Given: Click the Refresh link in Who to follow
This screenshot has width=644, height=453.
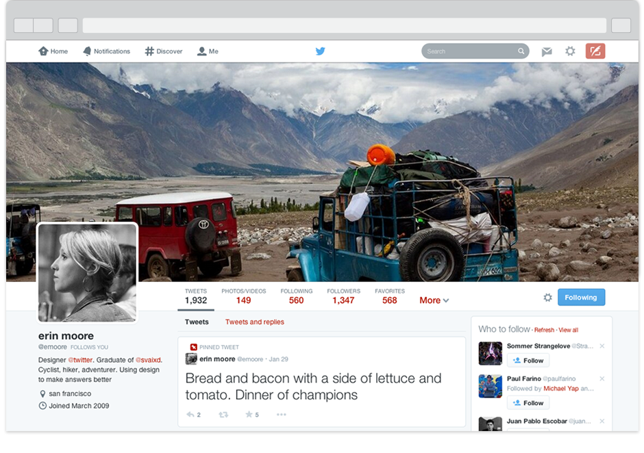Looking at the screenshot, I should (x=544, y=330).
